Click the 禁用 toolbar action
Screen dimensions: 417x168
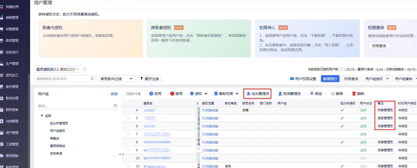(176, 94)
